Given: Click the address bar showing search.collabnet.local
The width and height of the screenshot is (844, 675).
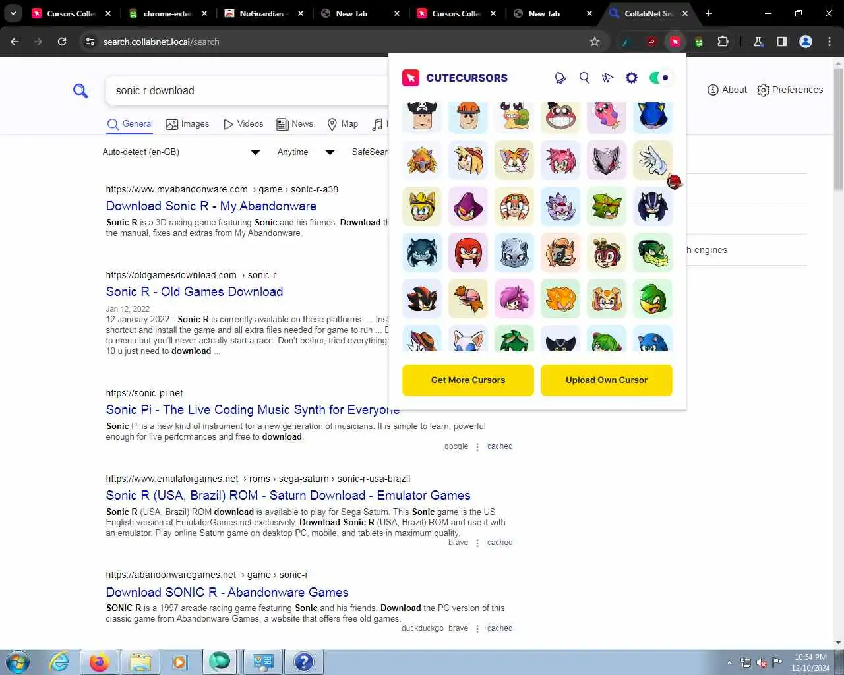Looking at the screenshot, I should click(343, 42).
